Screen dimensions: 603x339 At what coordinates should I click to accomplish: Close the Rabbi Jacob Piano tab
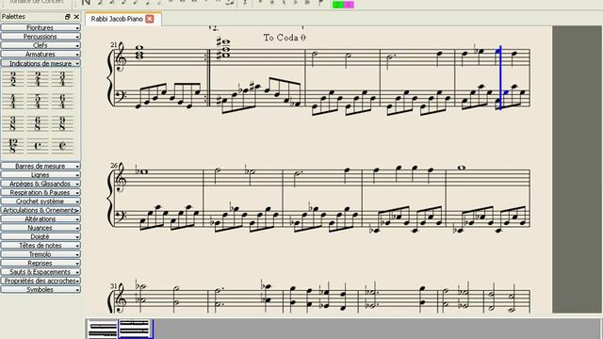(150, 19)
